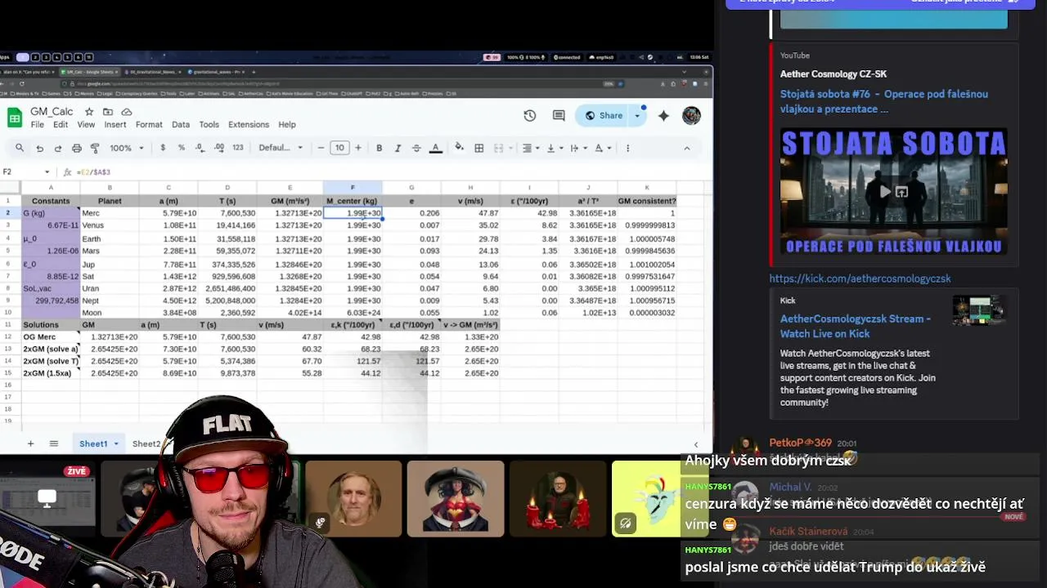The width and height of the screenshot is (1047, 588).
Task: Select the 'OG Merc' solutions row label
Action: tap(51, 337)
